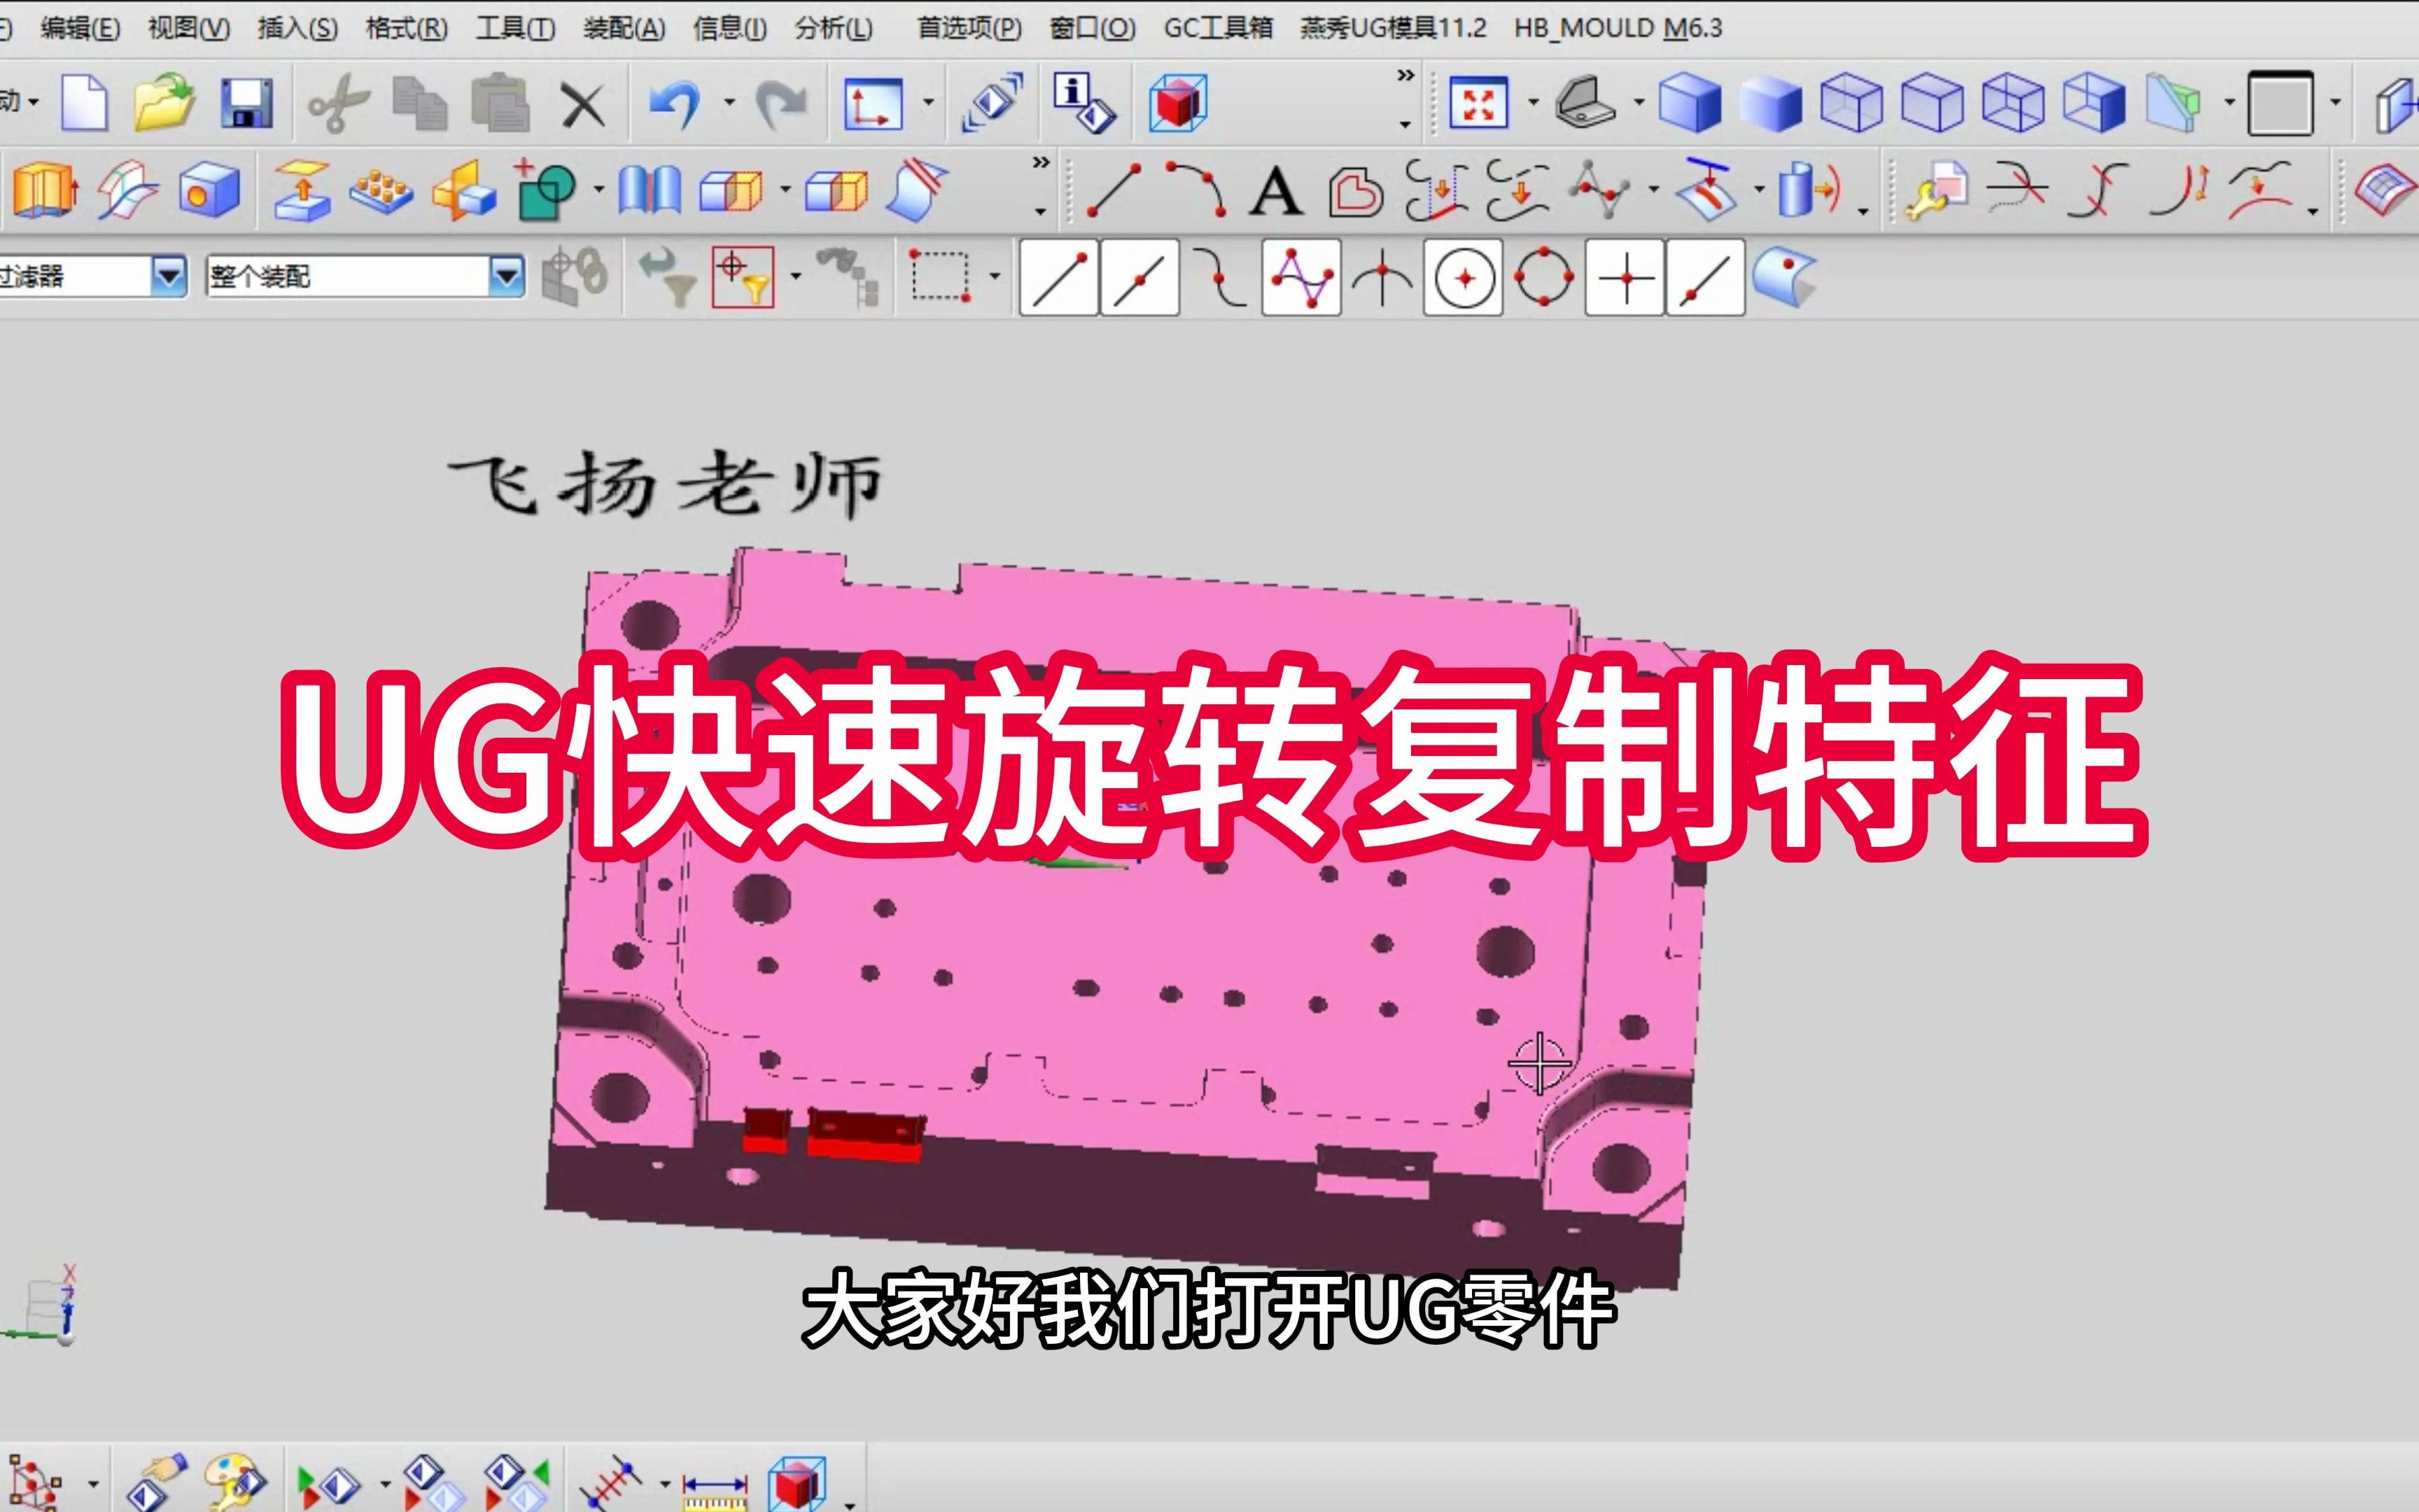Toggle point on face snap
The width and height of the screenshot is (2419, 1512).
coord(1784,277)
